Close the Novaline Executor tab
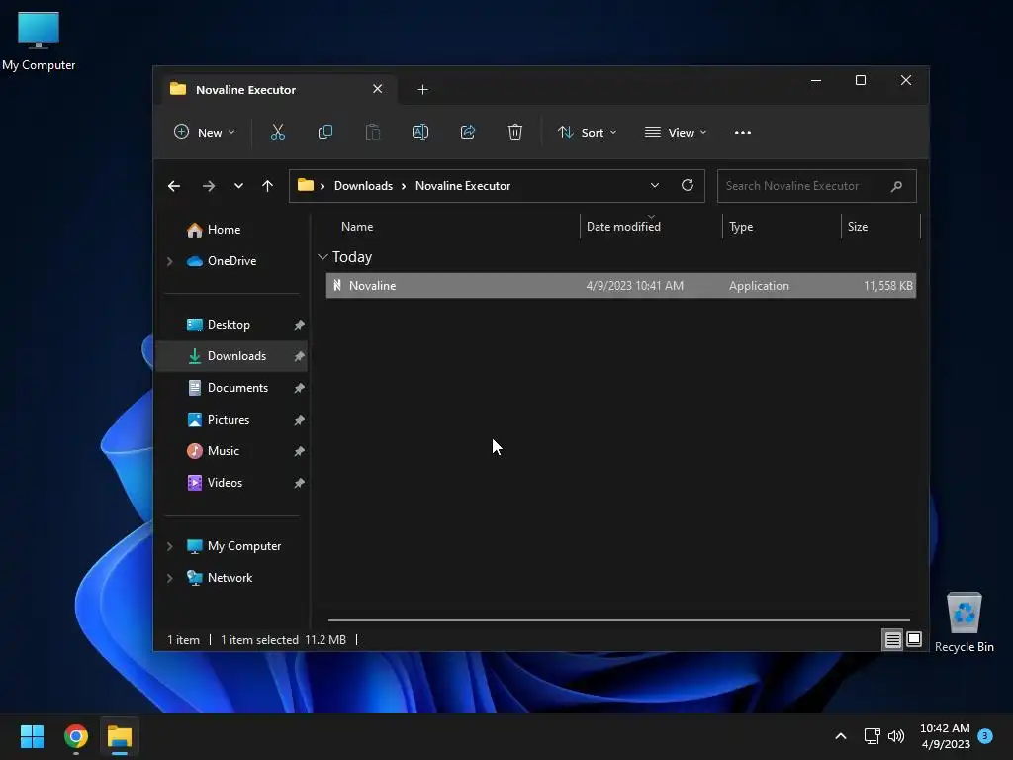This screenshot has height=760, width=1013. [x=377, y=88]
